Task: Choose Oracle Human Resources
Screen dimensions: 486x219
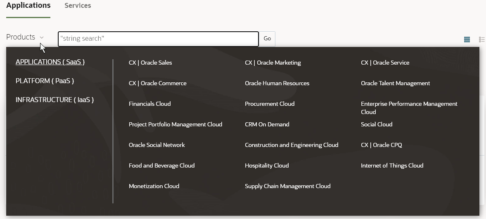Action: point(277,84)
